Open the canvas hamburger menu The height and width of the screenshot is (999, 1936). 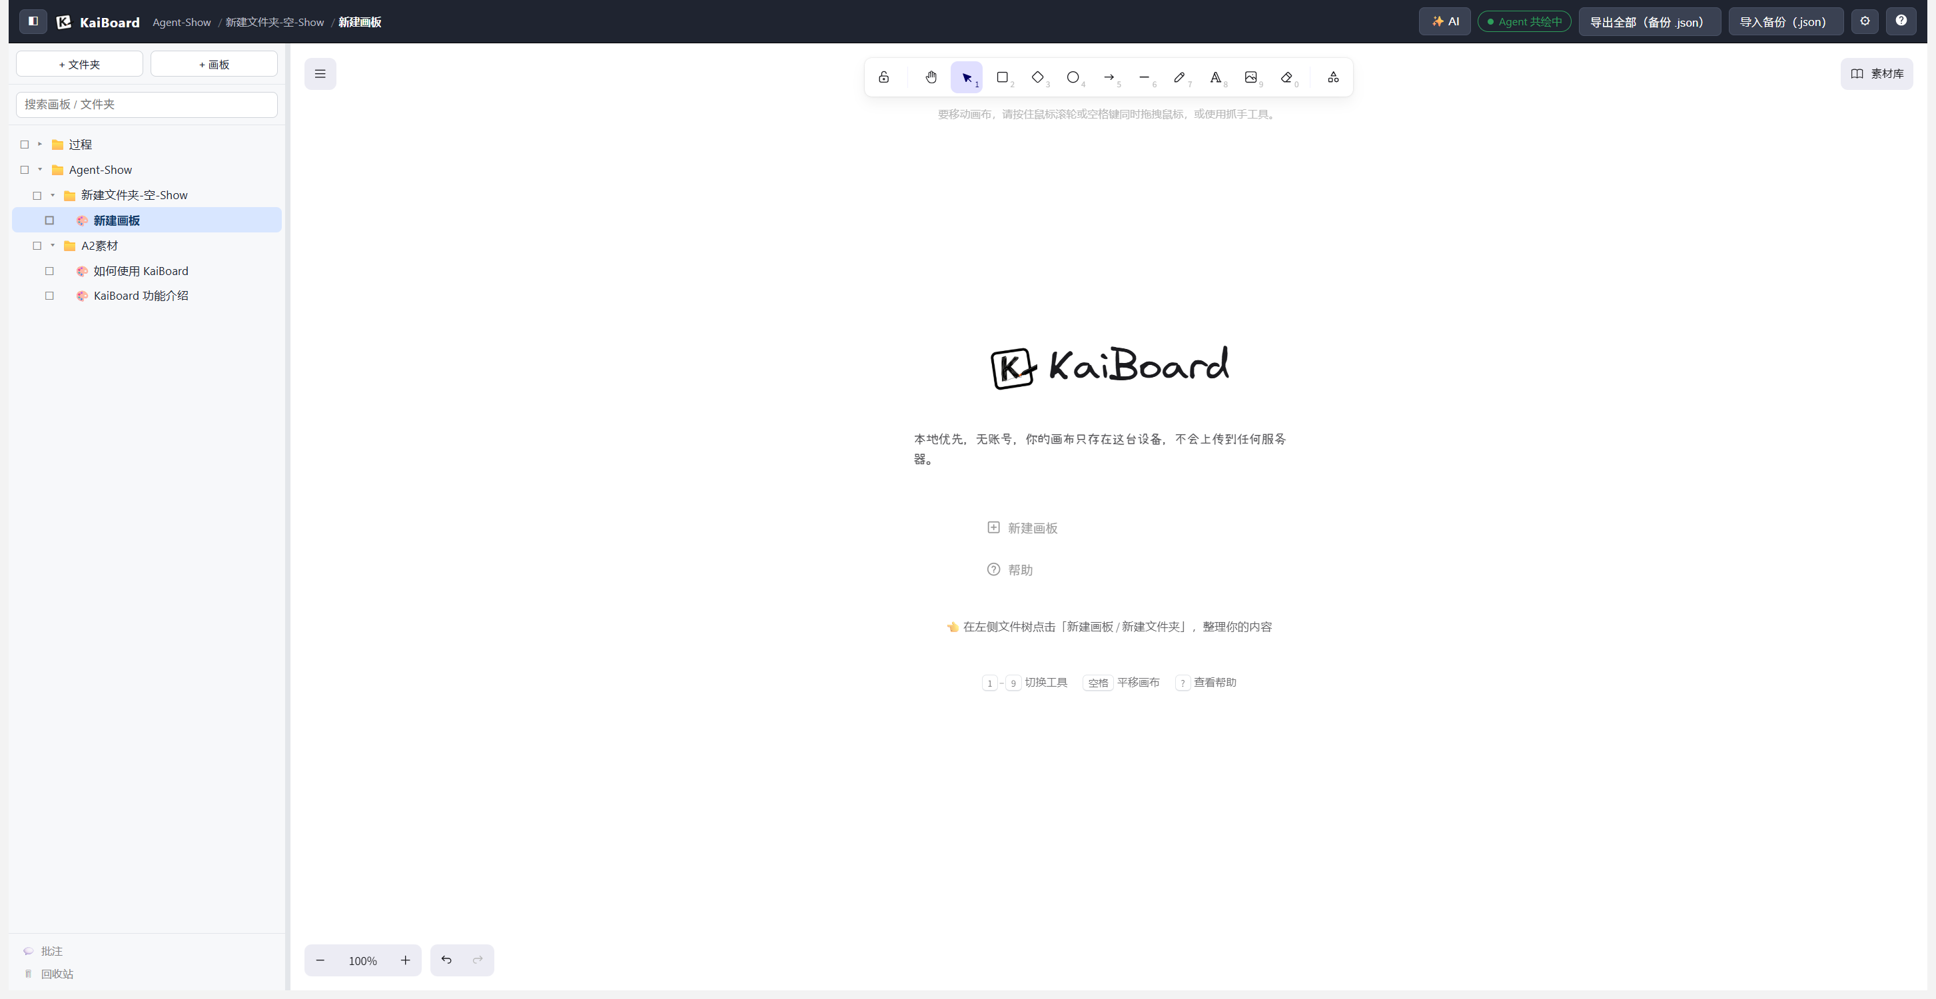point(320,74)
